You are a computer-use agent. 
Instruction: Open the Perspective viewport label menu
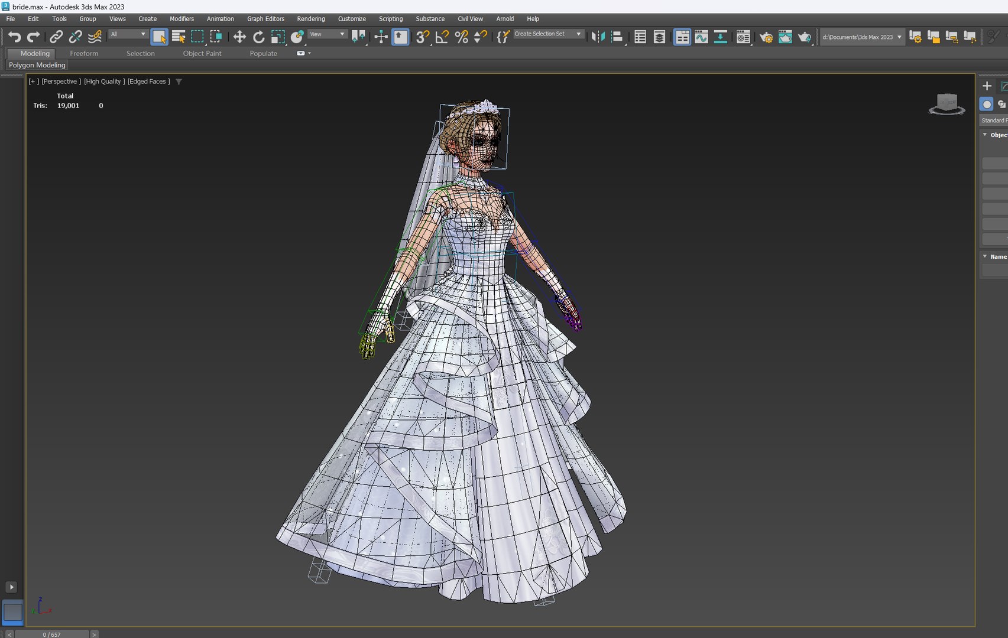pyautogui.click(x=61, y=82)
